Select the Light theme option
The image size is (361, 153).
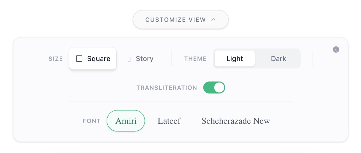[234, 58]
